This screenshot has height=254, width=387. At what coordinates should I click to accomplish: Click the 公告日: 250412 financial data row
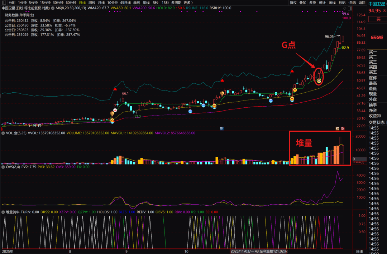tap(40, 21)
